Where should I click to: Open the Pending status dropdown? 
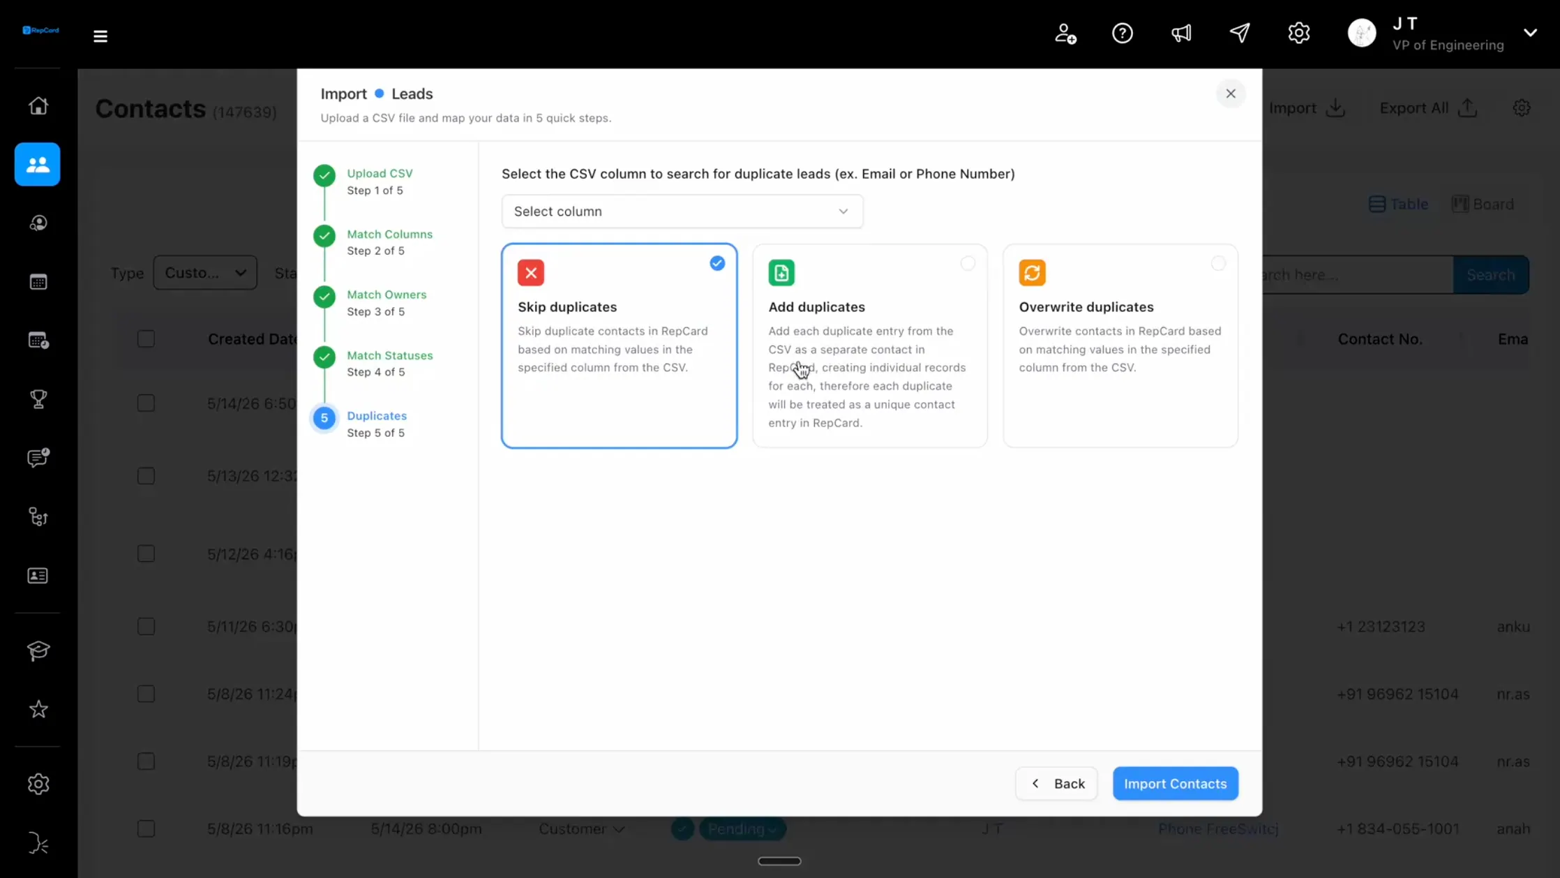coord(742,829)
